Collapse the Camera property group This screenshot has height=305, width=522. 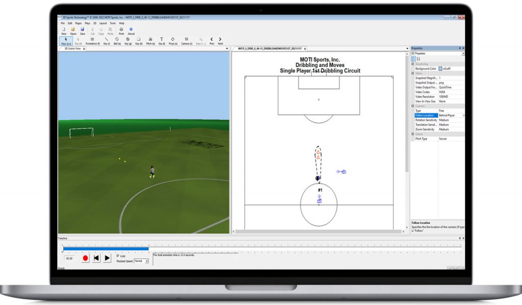(x=413, y=106)
